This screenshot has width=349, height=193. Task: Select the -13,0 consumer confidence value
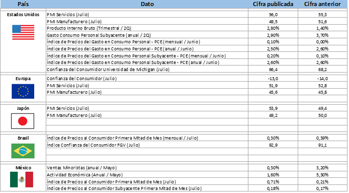click(x=273, y=79)
